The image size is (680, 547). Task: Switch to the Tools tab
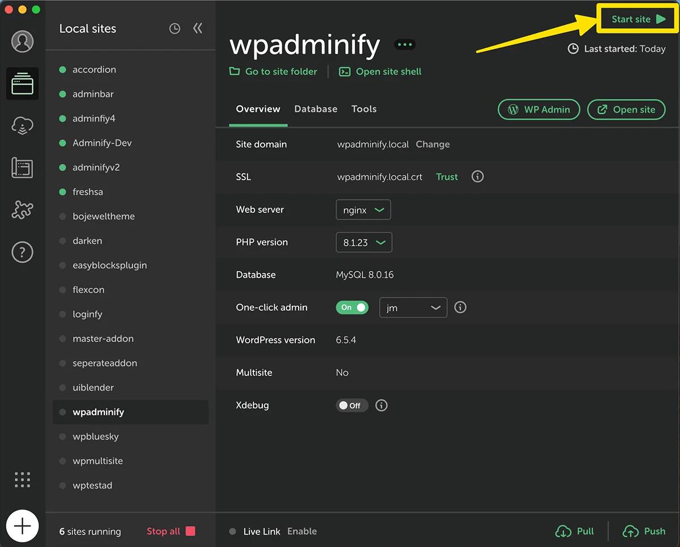tap(364, 109)
